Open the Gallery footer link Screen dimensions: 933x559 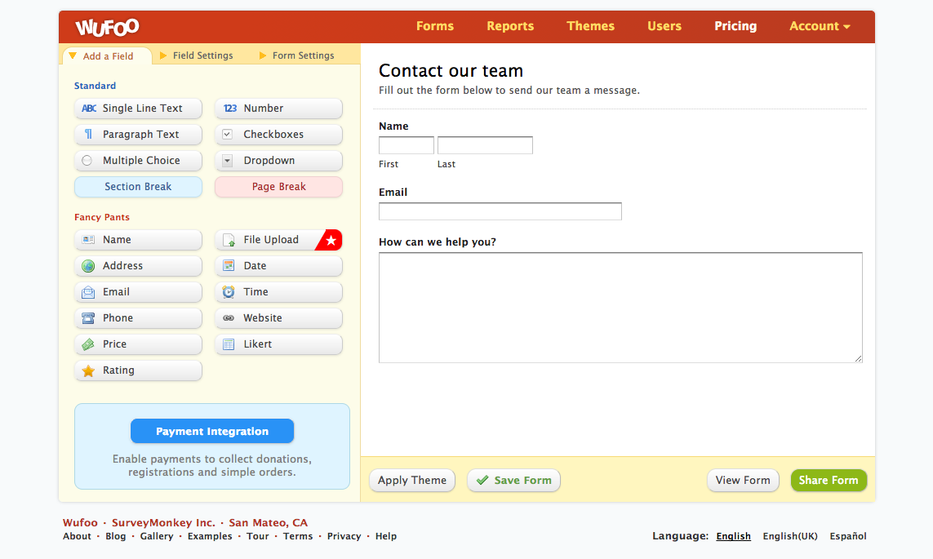tap(157, 536)
